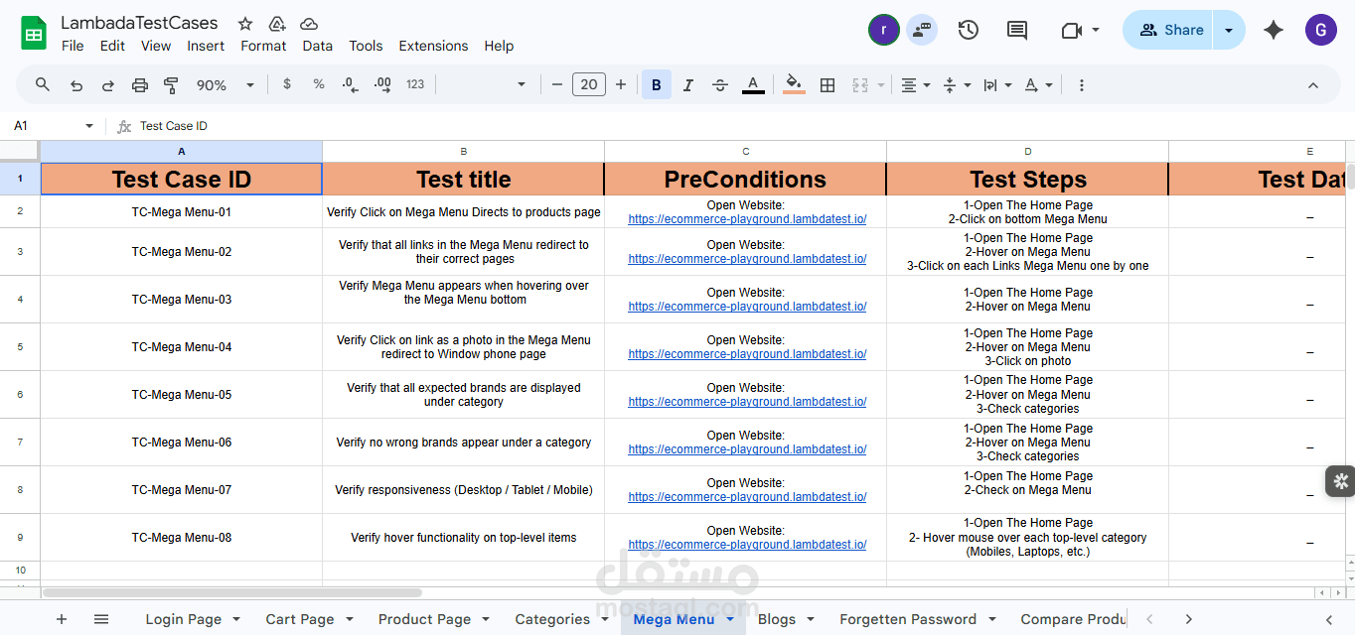Select column B header
The height and width of the screenshot is (635, 1355).
coord(464,152)
